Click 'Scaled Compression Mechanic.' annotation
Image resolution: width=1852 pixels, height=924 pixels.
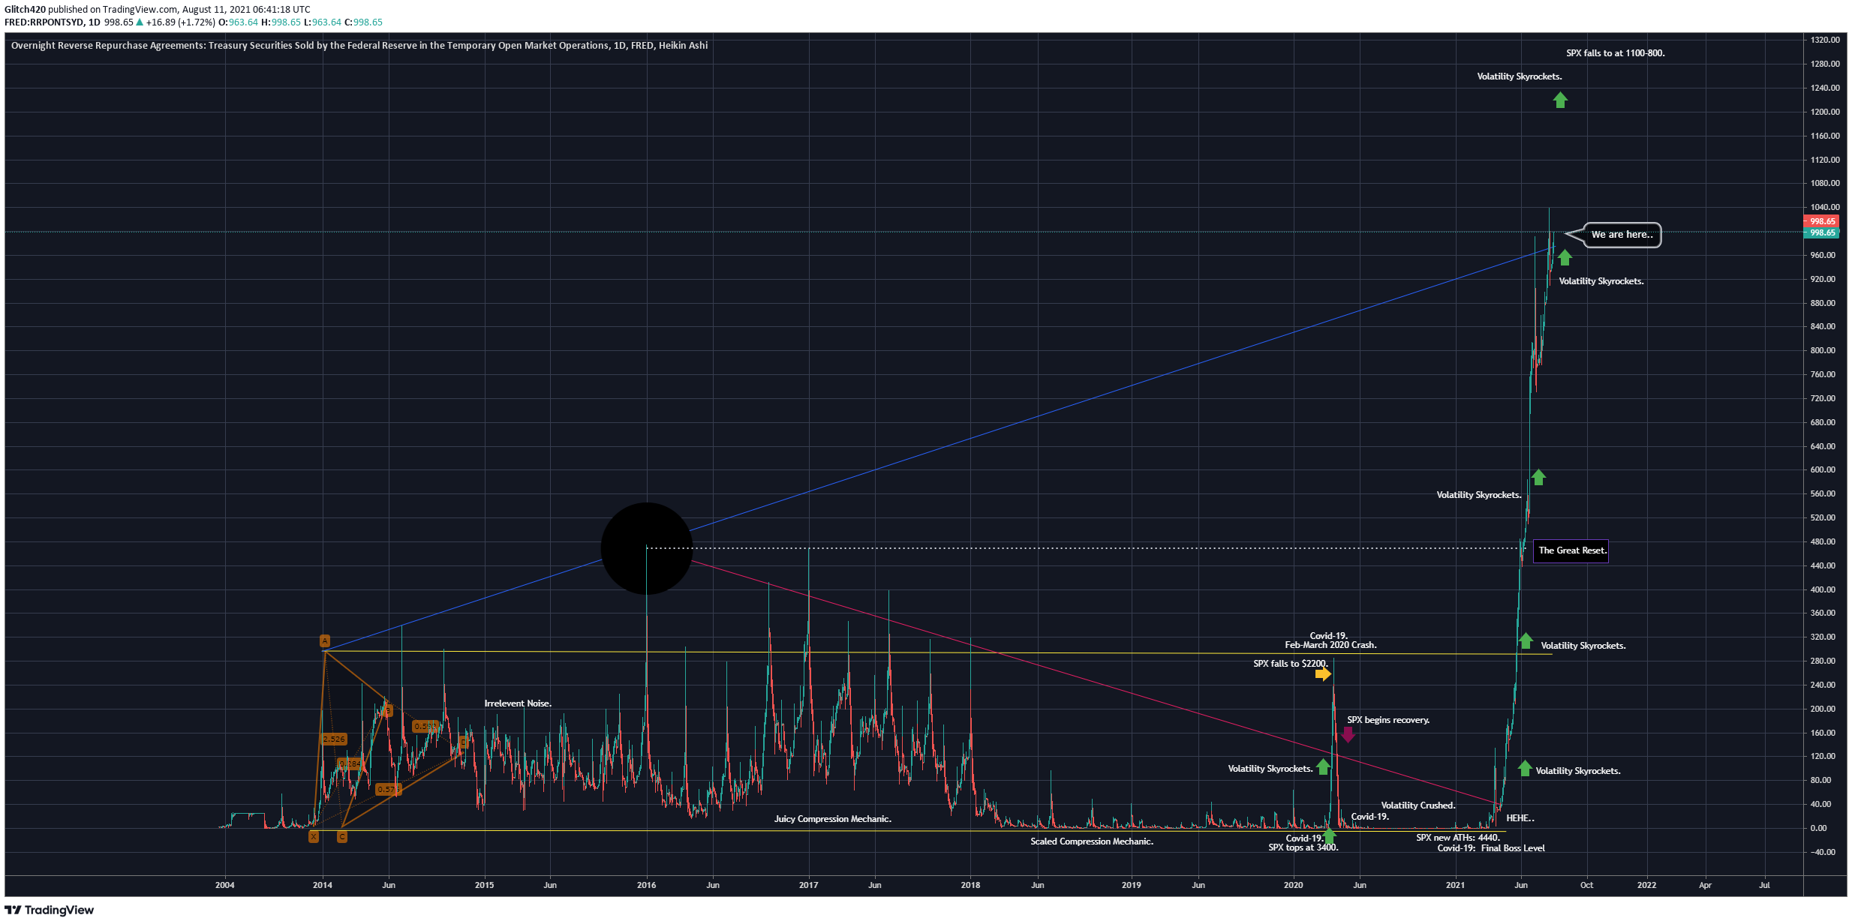1092,841
